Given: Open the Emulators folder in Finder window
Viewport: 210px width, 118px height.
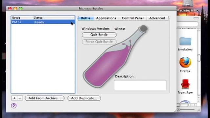Looking at the screenshot, I should 185,44.
